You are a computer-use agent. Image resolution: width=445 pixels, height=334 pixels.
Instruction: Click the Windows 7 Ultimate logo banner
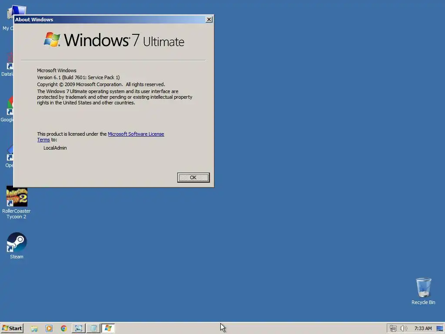pos(114,40)
